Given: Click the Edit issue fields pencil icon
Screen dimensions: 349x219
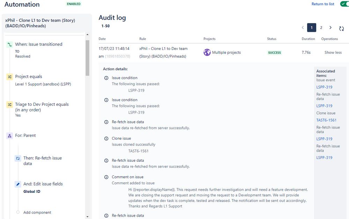Looking at the screenshot, I should tap(18, 184).
